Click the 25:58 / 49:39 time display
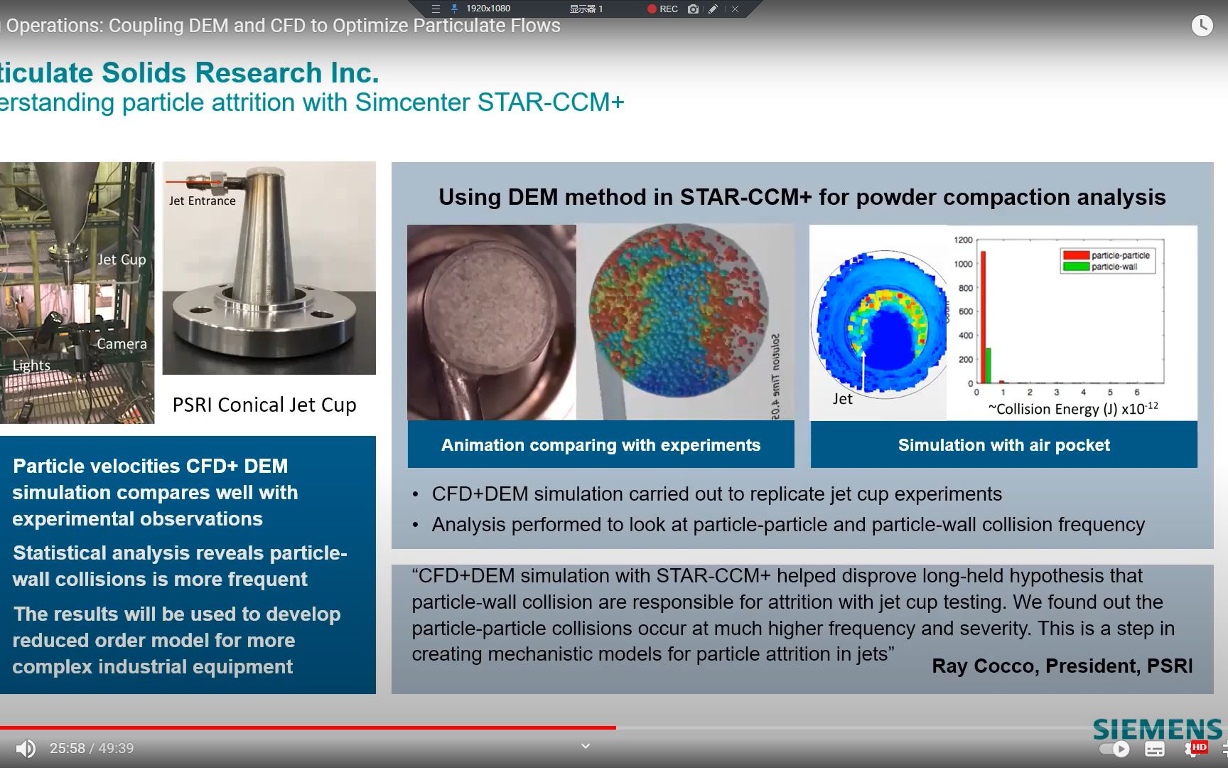This screenshot has height=768, width=1228. click(92, 748)
